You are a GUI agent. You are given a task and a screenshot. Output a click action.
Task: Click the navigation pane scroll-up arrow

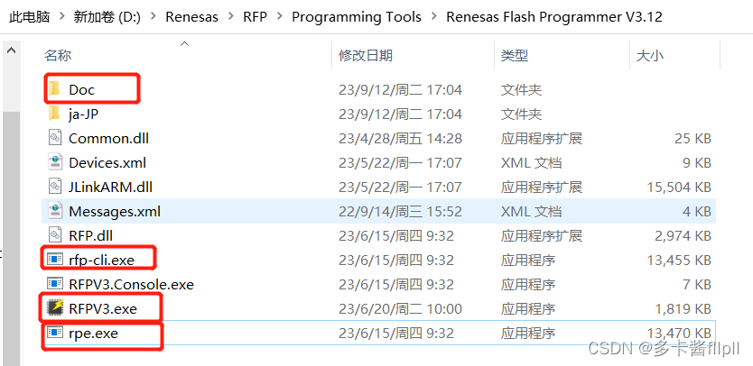coord(12,50)
